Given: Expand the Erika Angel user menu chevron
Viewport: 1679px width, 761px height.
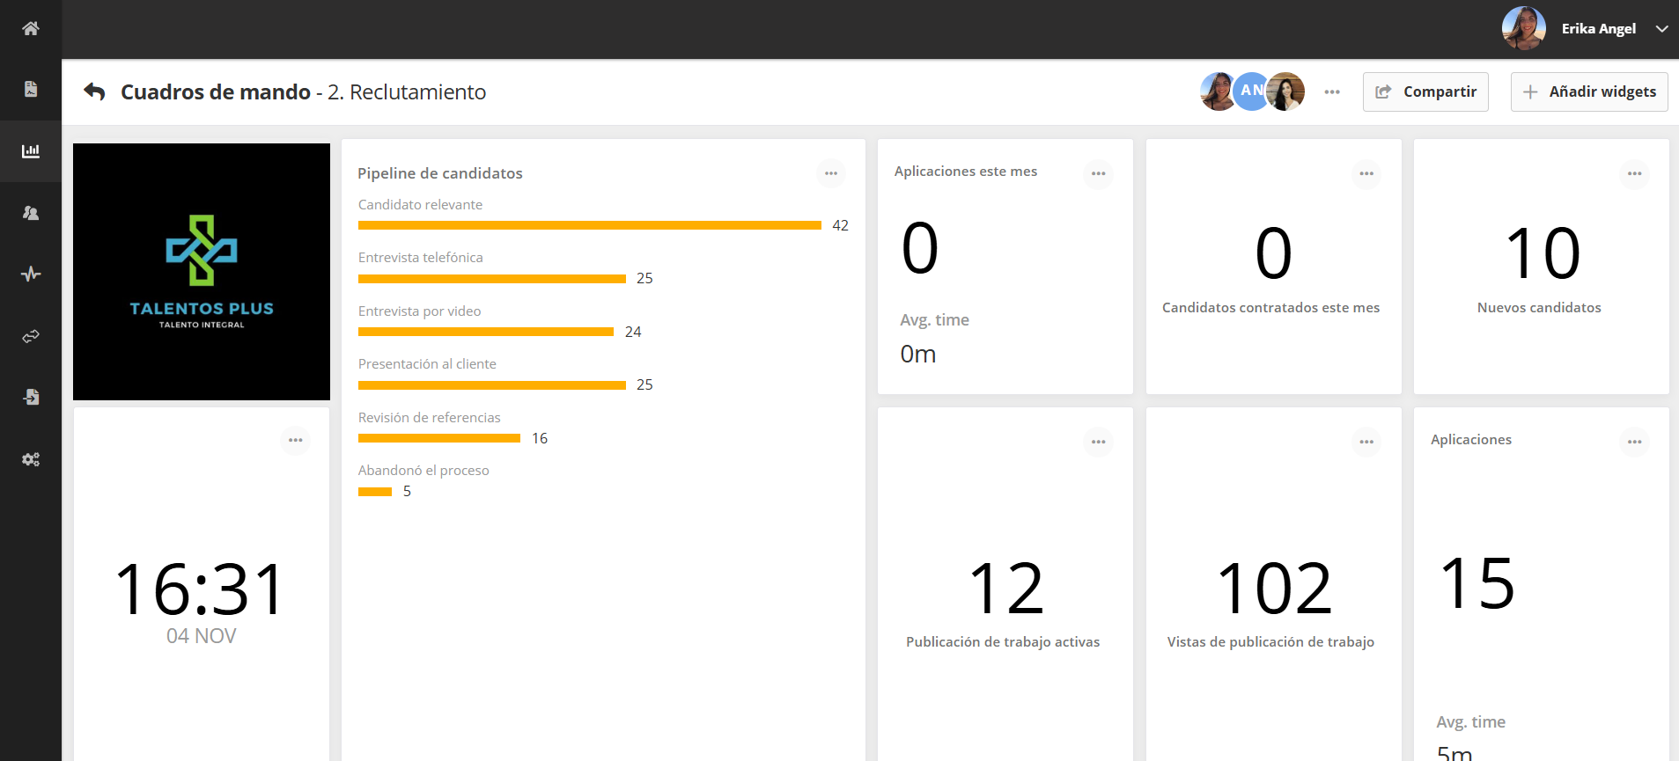Looking at the screenshot, I should pos(1661,29).
